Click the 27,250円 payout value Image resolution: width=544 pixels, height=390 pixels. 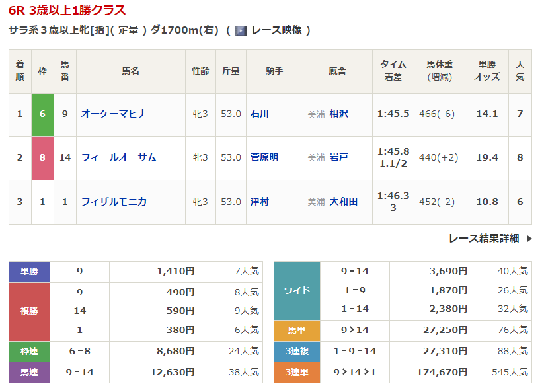coord(445,330)
